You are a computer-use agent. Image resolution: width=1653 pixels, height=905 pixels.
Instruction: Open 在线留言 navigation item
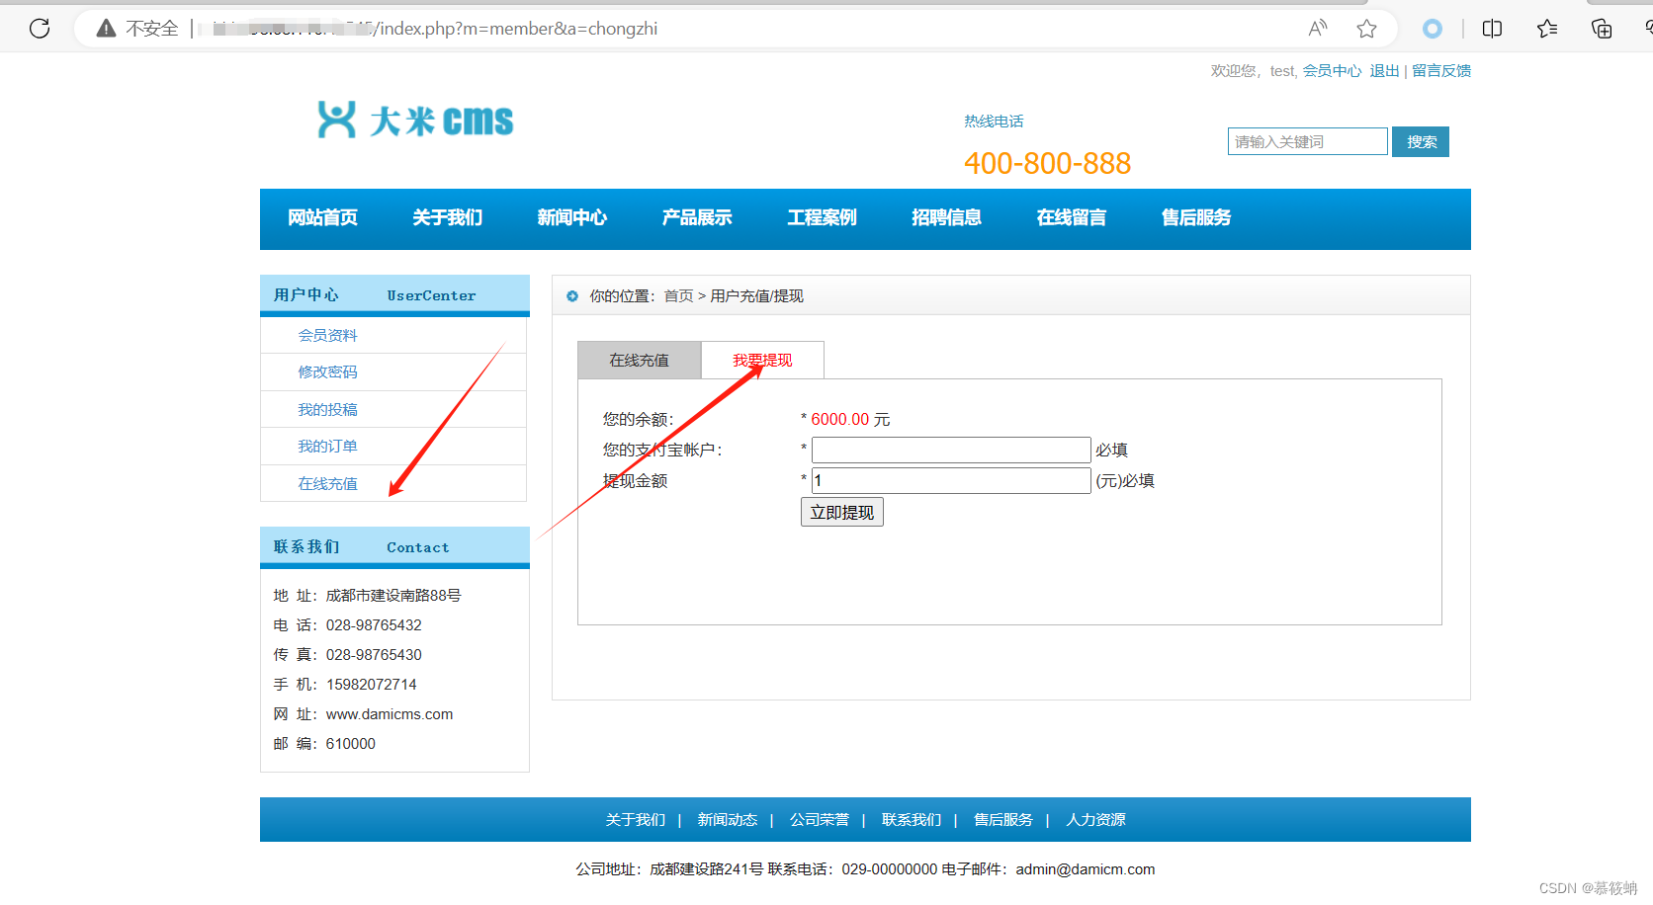point(1071,217)
